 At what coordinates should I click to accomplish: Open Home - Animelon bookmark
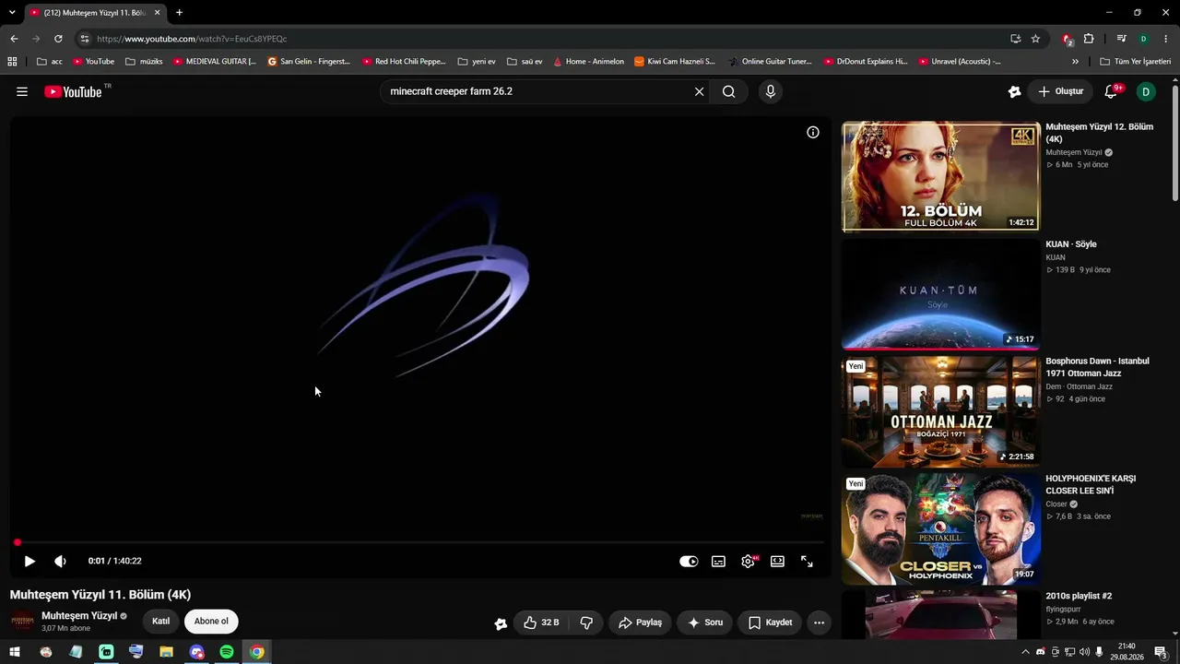click(x=588, y=62)
